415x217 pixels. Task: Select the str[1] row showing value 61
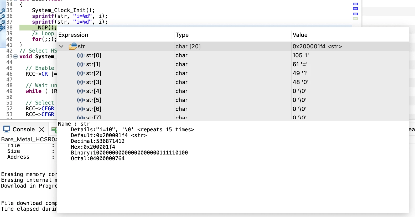[233, 64]
